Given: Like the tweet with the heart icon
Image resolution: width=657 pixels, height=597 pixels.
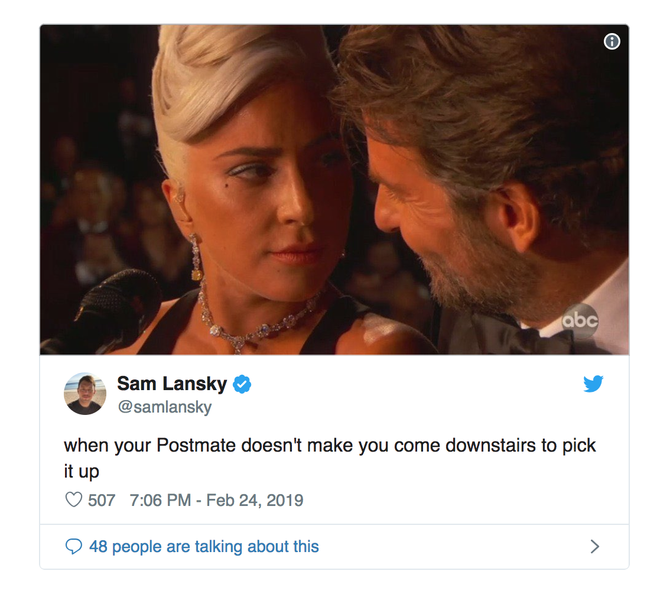Looking at the screenshot, I should click(74, 499).
